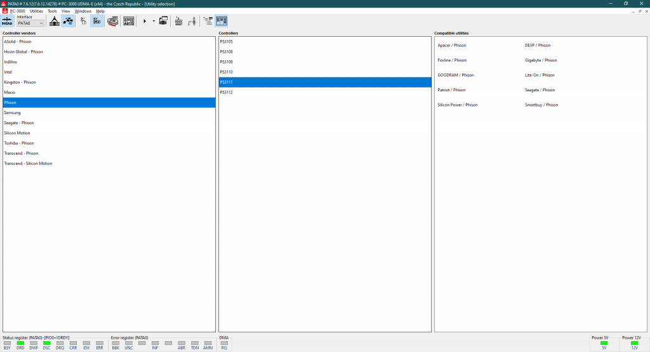Open the Interface PATA0 dropdown
This screenshot has height=352, width=650.
[x=30, y=23]
